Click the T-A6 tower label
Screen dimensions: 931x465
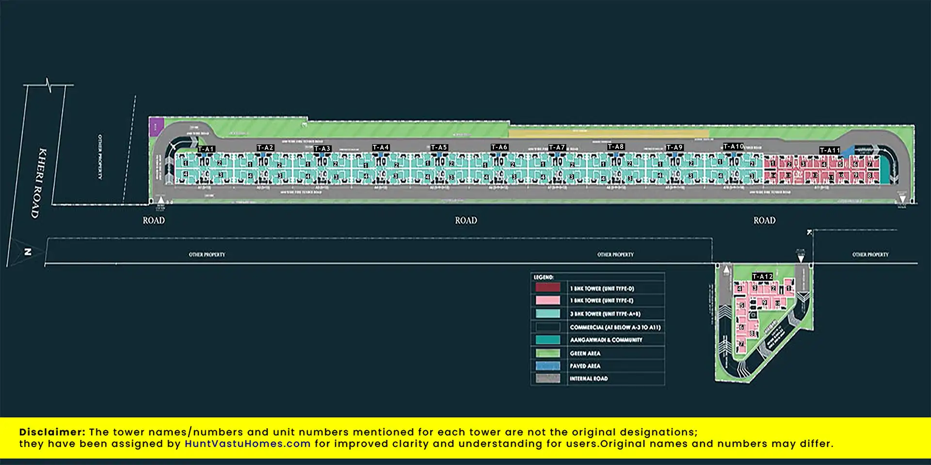click(x=499, y=147)
